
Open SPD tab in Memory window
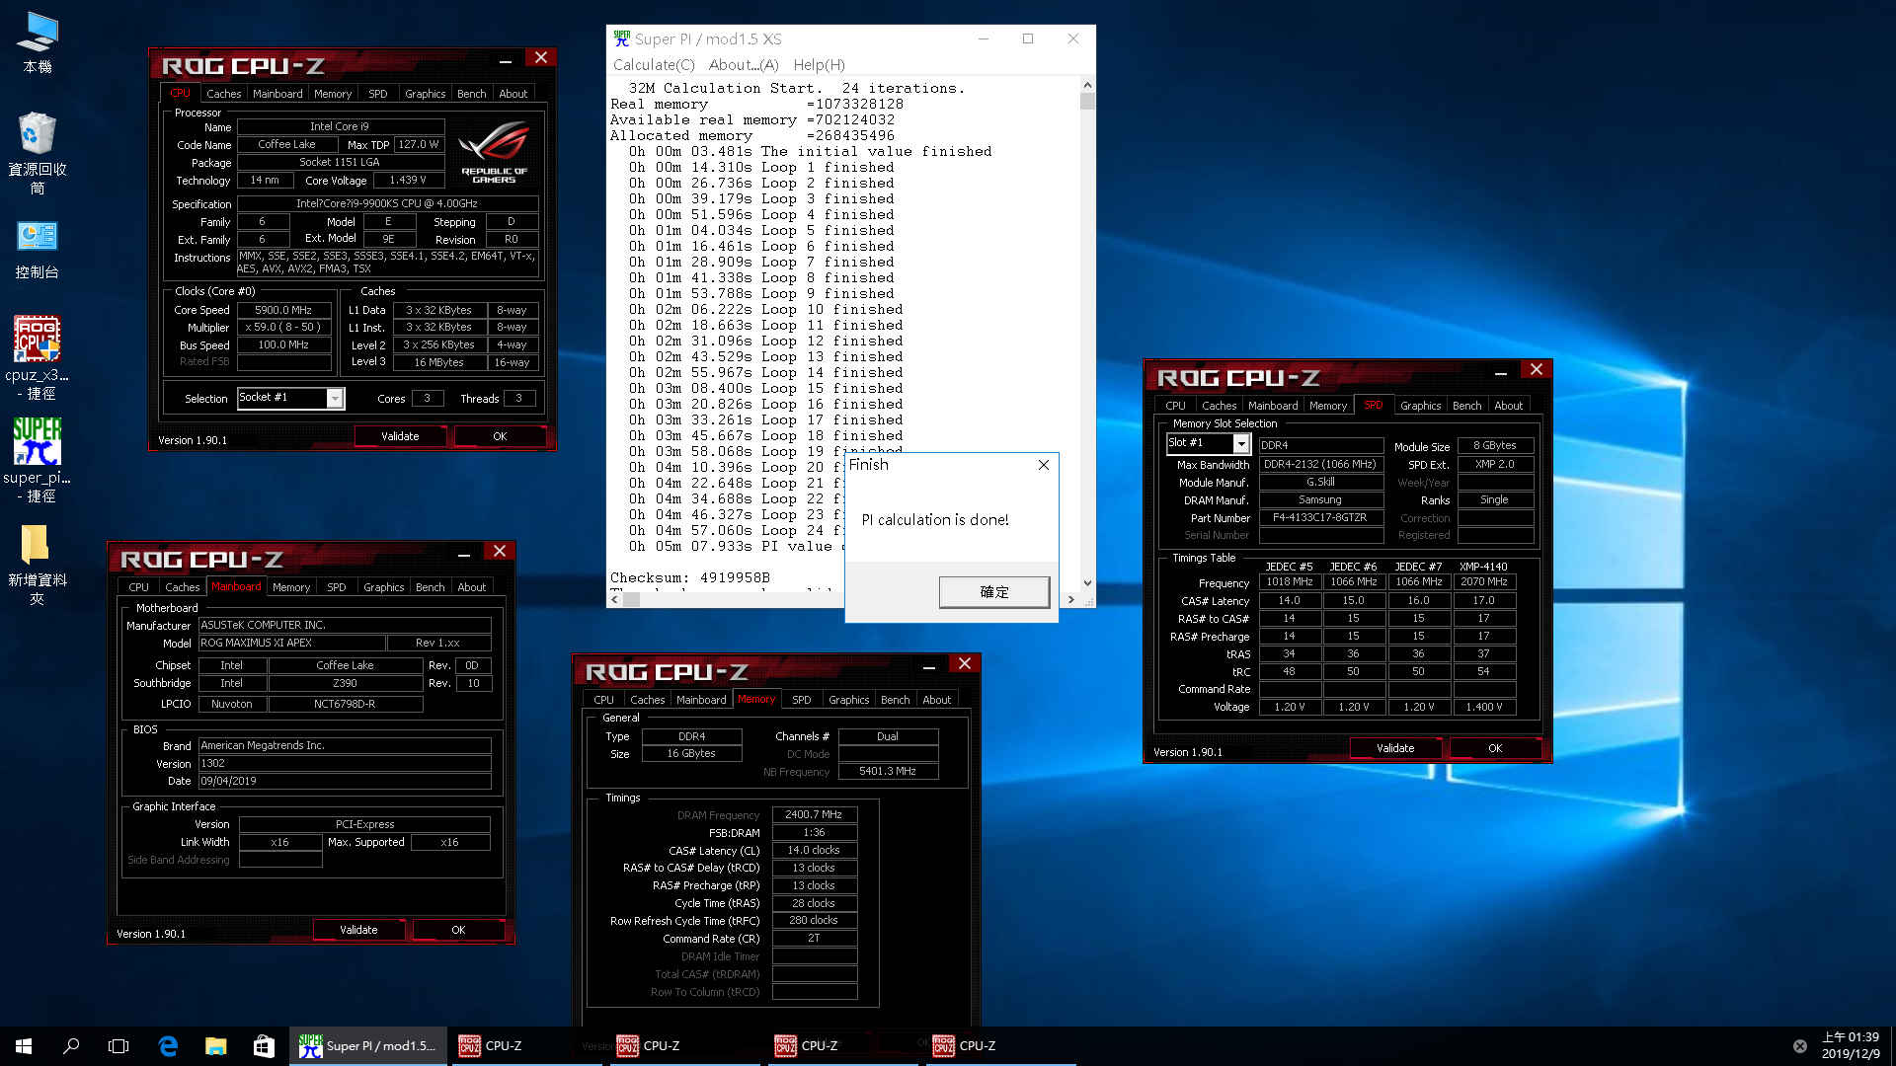pos(801,700)
